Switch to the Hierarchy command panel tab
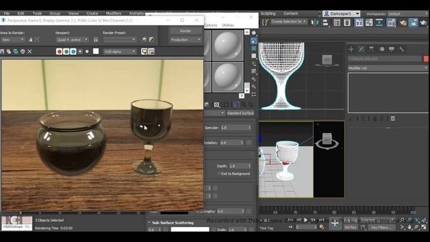The width and height of the screenshot is (430, 242). [x=372, y=49]
